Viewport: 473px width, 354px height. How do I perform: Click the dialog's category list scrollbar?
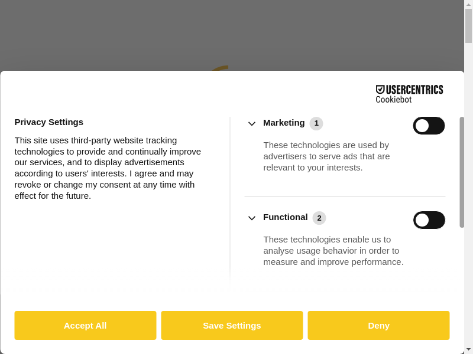[x=462, y=172]
